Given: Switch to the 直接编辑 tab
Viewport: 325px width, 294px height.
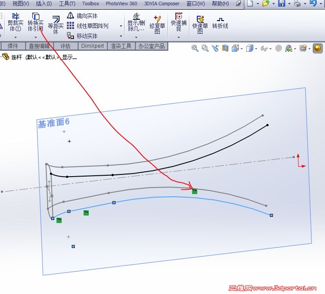Looking at the screenshot, I should pos(39,46).
